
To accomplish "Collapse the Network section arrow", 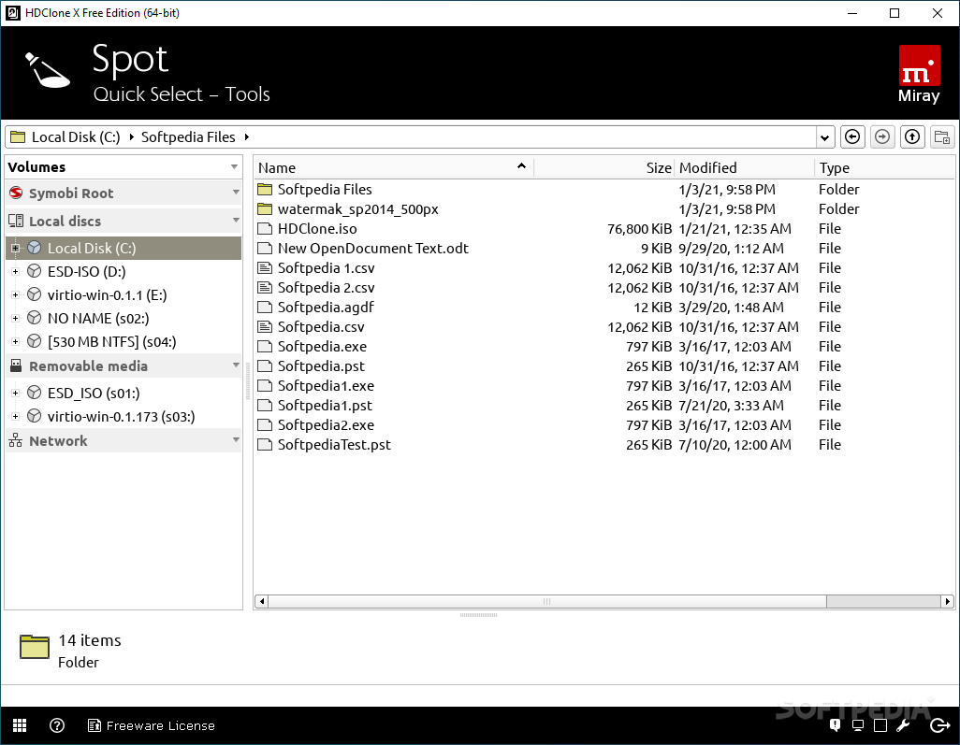I will pyautogui.click(x=236, y=439).
